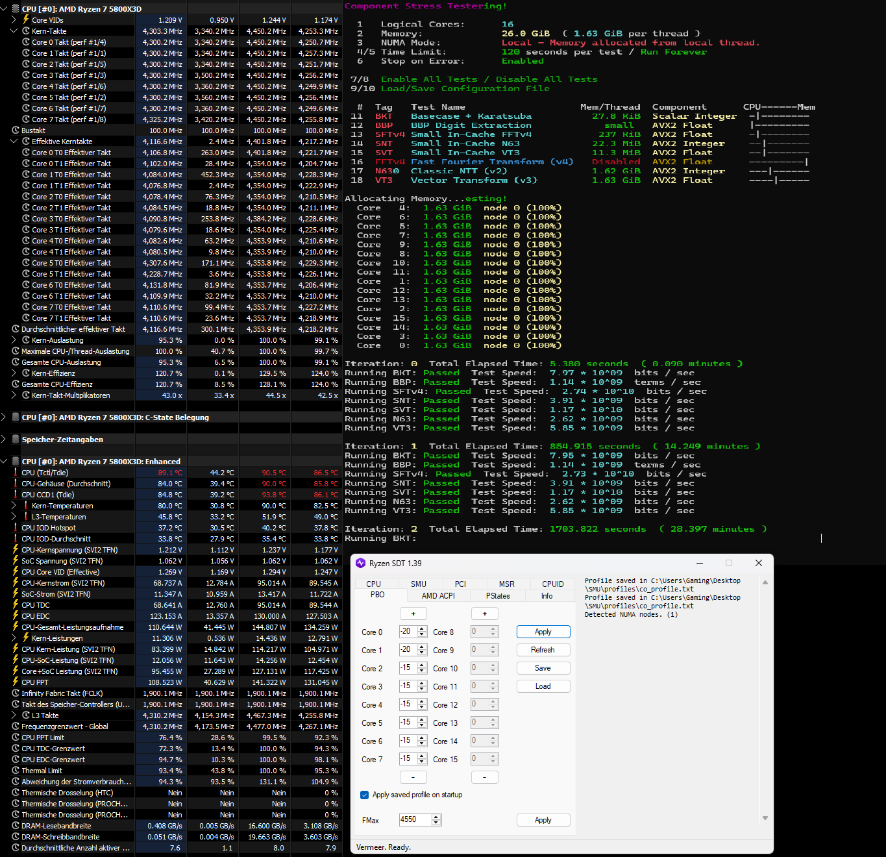Click the clock icon beside Core 0 Takt (perf #1/4)
Image resolution: width=886 pixels, height=857 pixels.
point(26,42)
